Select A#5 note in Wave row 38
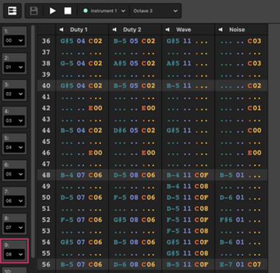This screenshot has height=273, width=280. [x=173, y=63]
